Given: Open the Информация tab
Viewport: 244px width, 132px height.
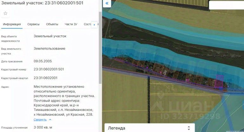Looking at the screenshot, I should pos(12,24).
